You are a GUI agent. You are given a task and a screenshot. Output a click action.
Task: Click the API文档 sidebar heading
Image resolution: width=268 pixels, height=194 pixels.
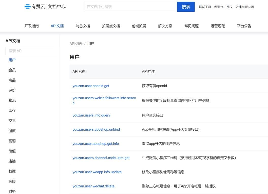13,41
